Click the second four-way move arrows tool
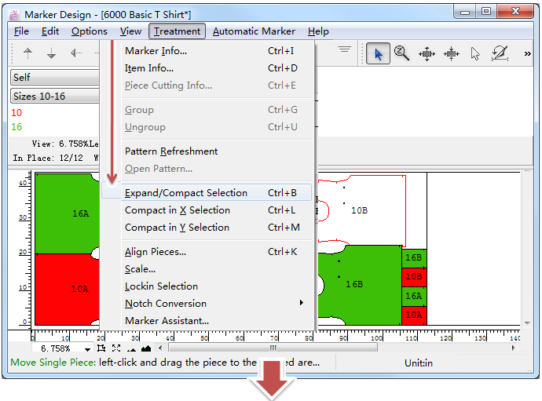 (452, 53)
